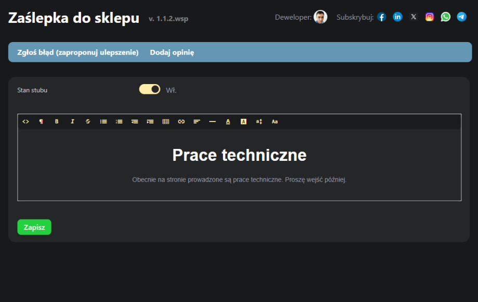Open the Instagram subscription icon
Image resolution: width=478 pixels, height=302 pixels.
click(x=429, y=16)
